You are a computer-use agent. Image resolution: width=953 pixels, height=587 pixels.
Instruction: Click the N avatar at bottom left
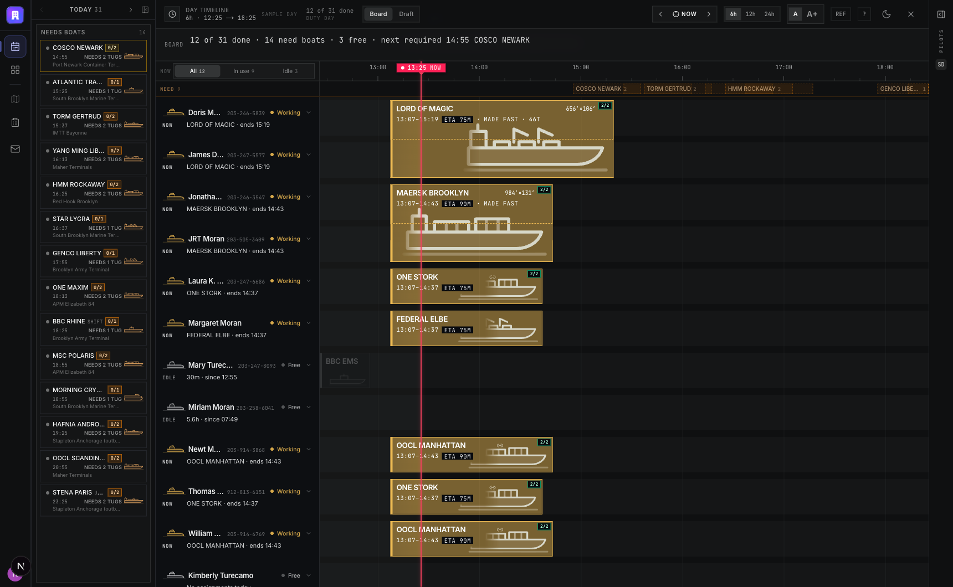tap(21, 566)
